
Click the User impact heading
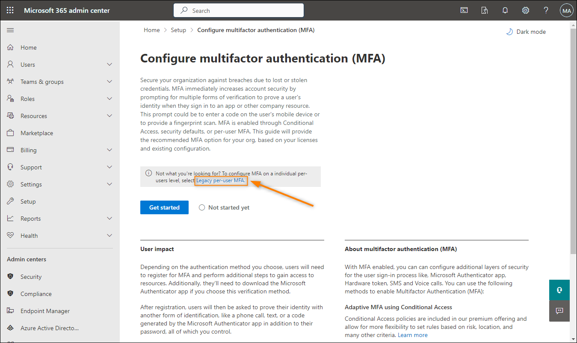pyautogui.click(x=157, y=249)
